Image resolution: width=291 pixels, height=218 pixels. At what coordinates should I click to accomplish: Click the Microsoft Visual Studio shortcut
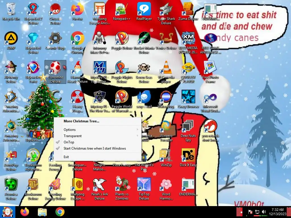(x=210, y=101)
